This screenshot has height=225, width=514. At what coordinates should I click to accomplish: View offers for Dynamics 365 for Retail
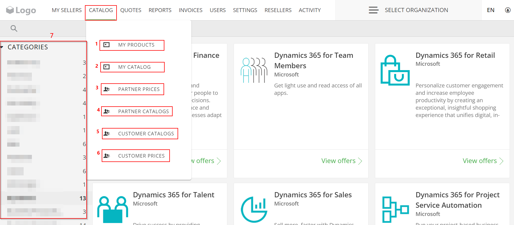483,161
